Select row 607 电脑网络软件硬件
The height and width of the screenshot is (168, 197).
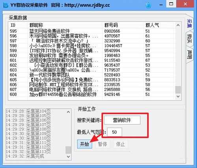91,89
